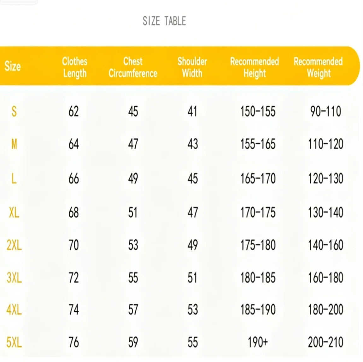Click the 150-155 height value
This screenshot has height=362, width=363.
click(258, 111)
